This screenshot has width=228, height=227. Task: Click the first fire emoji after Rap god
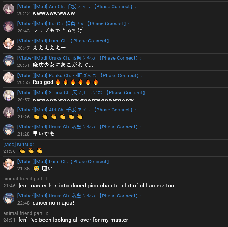pos(58,82)
